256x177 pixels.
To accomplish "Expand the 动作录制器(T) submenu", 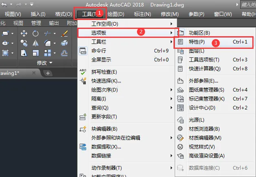I will [127, 168].
